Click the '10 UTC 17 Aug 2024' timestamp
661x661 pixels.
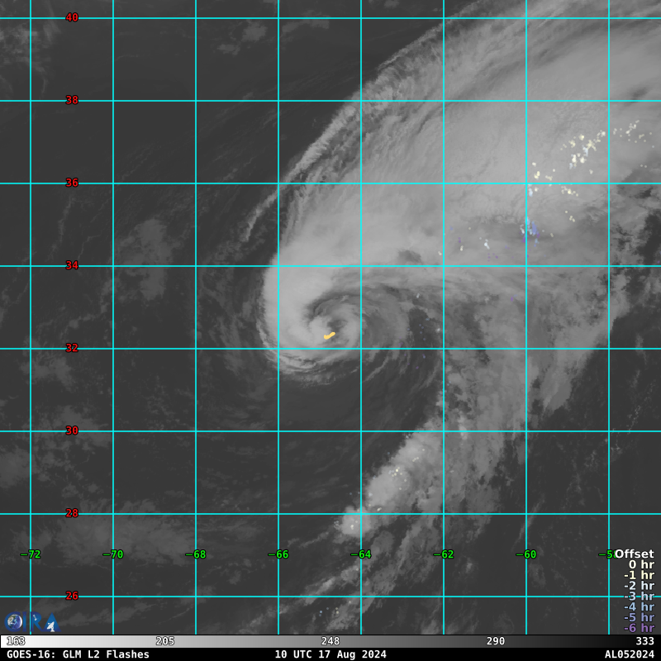coord(330,654)
